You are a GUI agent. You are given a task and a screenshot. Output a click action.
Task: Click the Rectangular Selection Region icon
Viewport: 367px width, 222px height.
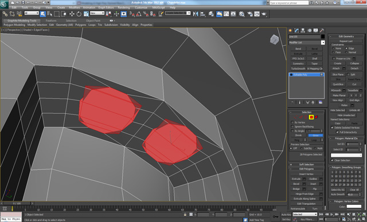[57, 14]
